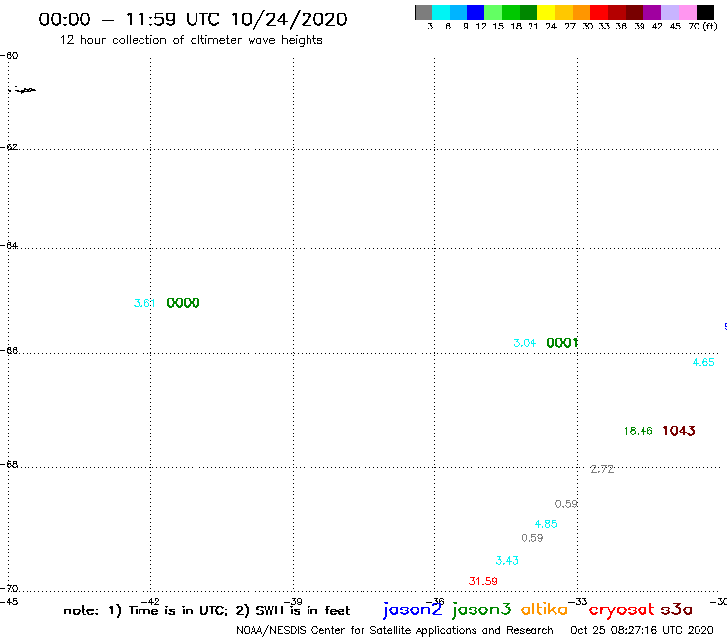Image resolution: width=727 pixels, height=639 pixels.
Task: Click the orange altika satellite label
Action: coord(544,609)
